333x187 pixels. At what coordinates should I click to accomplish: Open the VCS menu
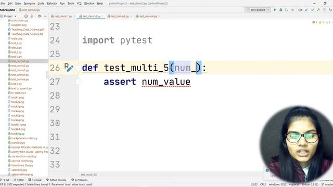(79, 4)
